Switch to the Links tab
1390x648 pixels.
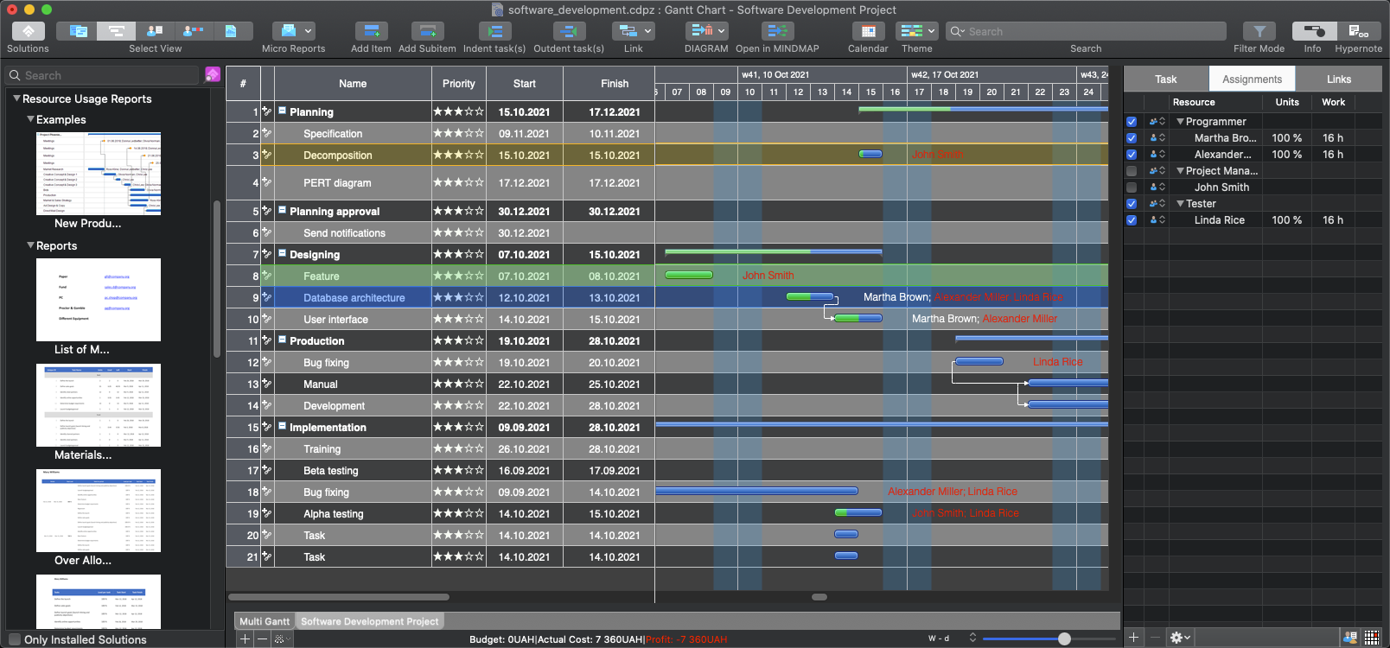click(1338, 79)
